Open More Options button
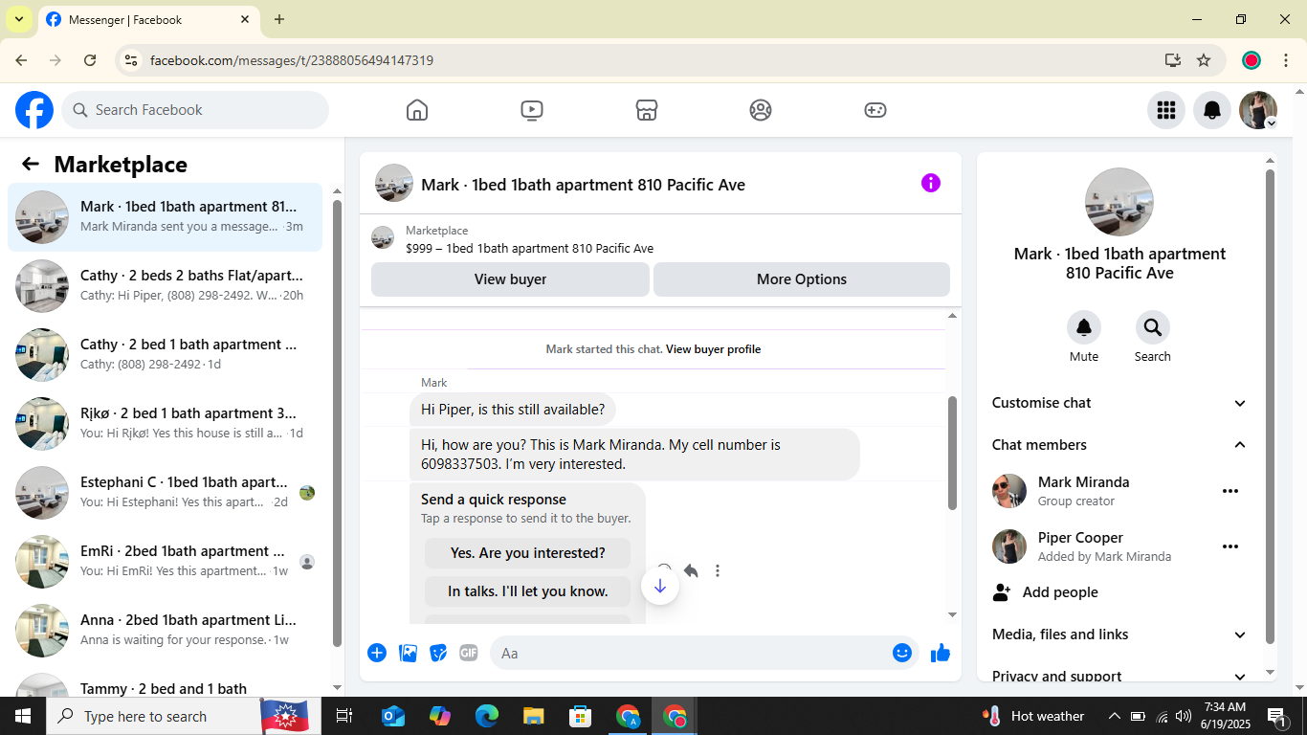 tap(802, 279)
